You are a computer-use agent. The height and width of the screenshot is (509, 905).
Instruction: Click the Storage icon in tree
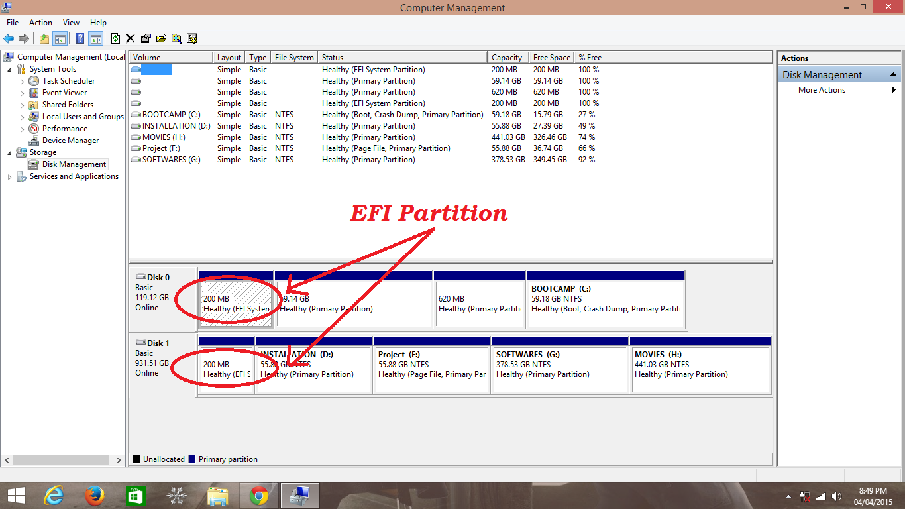(x=21, y=152)
